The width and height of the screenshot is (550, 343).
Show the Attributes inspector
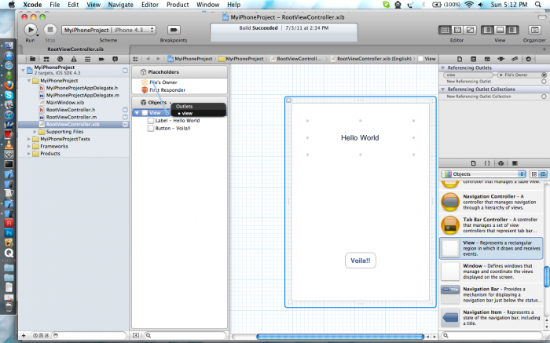click(x=487, y=59)
